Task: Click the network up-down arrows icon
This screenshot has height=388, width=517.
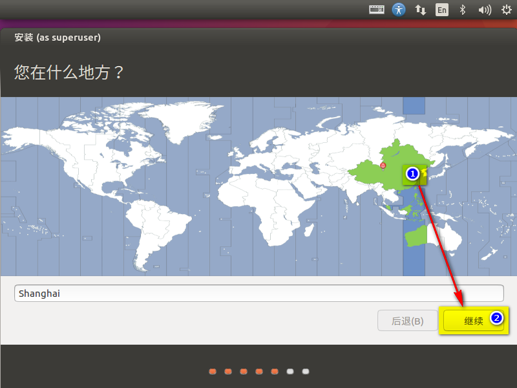Action: (421, 10)
